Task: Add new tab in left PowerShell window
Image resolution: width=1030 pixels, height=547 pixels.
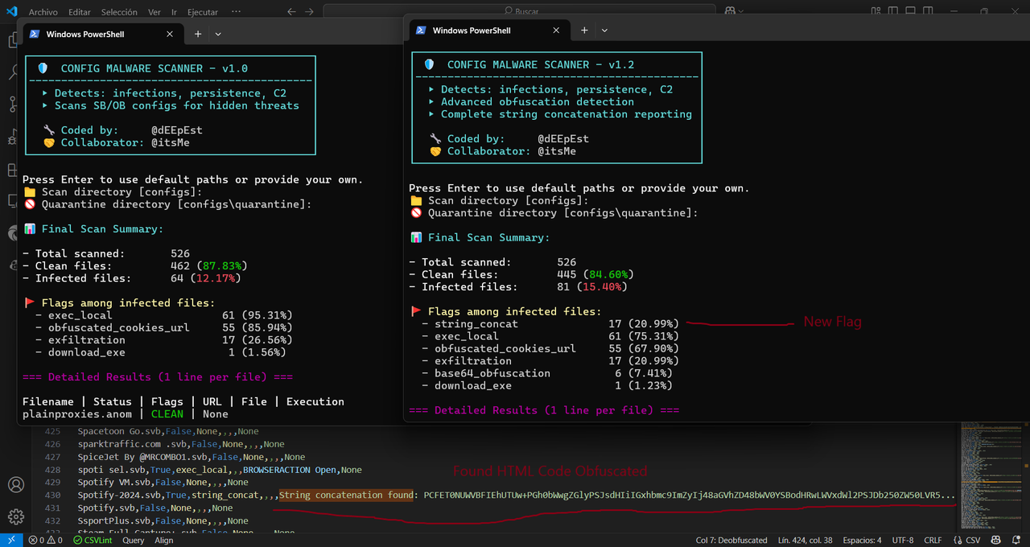Action: pyautogui.click(x=198, y=35)
